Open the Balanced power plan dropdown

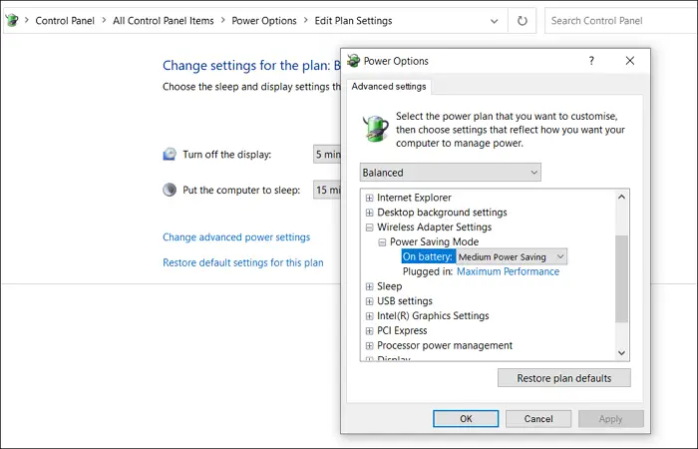click(x=450, y=173)
